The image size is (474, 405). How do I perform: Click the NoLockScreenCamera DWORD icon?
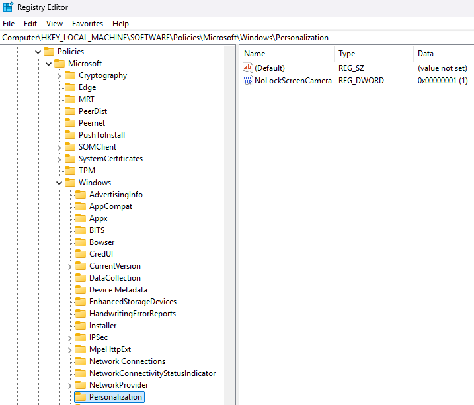pyautogui.click(x=248, y=80)
